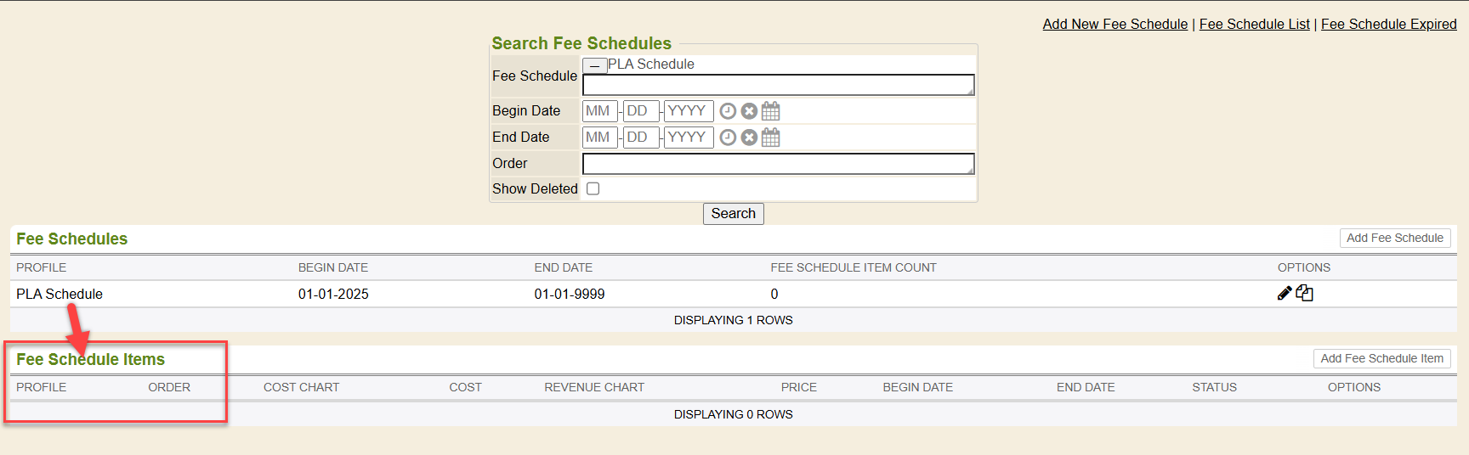
Task: Remove PLA Schedule with the minus button
Action: (594, 65)
